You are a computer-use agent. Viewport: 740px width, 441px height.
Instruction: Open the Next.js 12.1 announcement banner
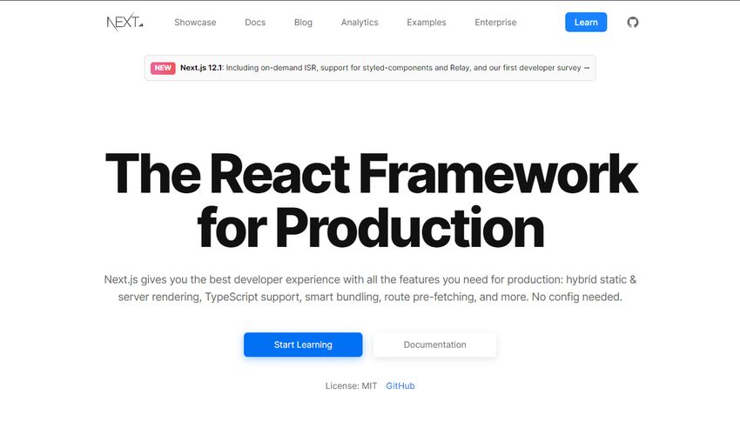[370, 68]
